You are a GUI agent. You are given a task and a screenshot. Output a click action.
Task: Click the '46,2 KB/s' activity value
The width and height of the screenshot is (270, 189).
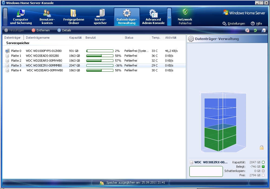171,51
